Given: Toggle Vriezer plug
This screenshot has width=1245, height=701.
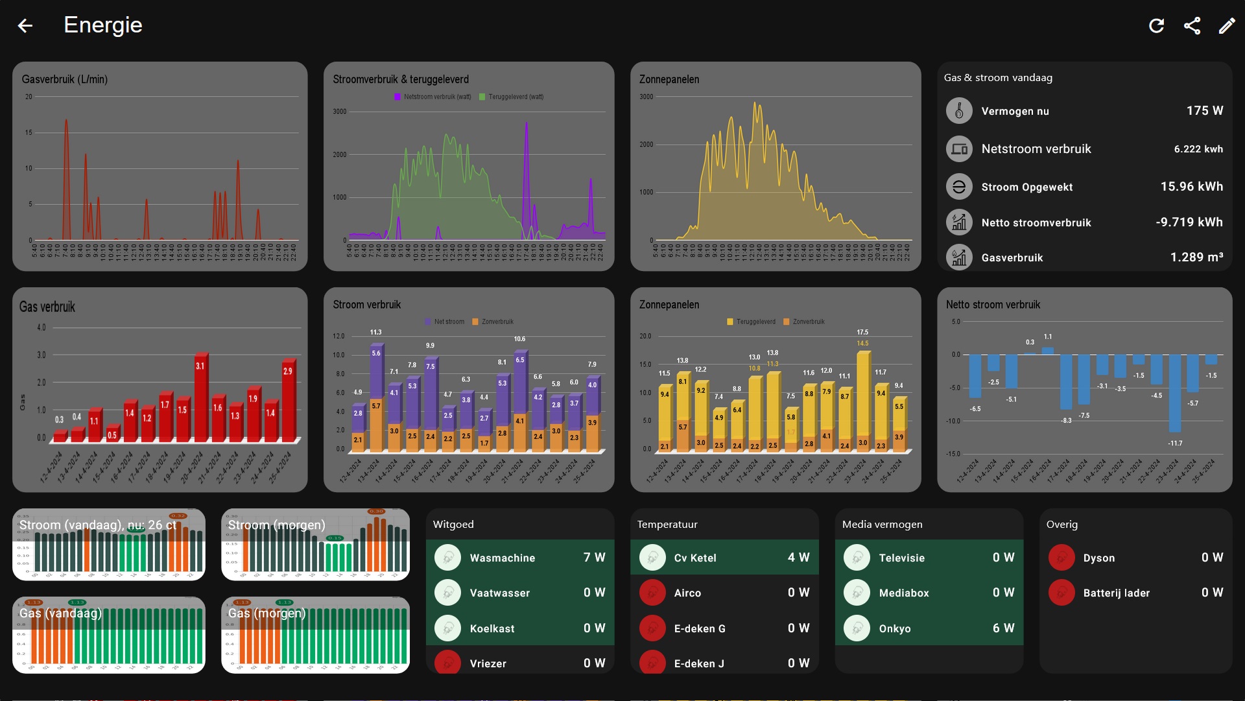Looking at the screenshot, I should pos(447,663).
